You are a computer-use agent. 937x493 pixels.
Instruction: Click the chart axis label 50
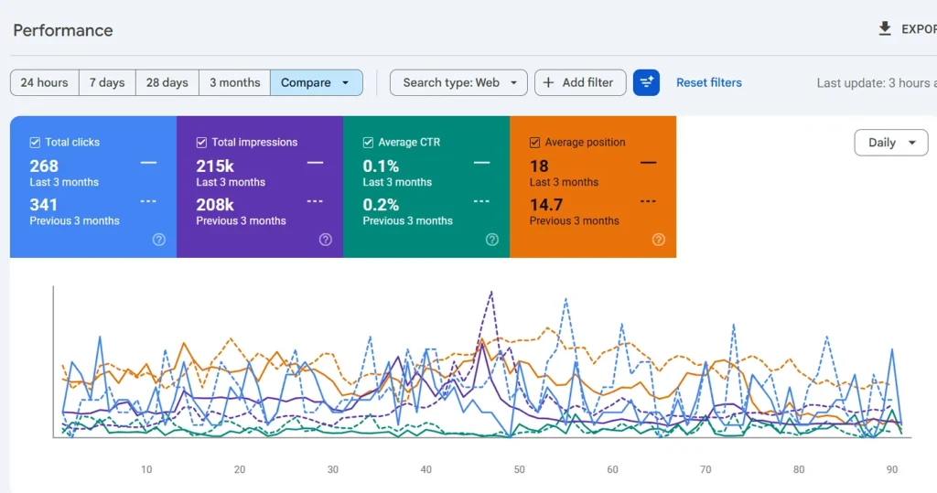520,470
